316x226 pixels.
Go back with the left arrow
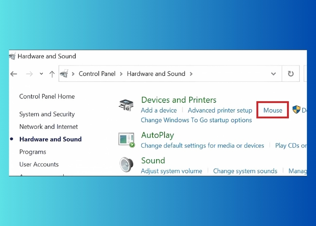(x=14, y=74)
